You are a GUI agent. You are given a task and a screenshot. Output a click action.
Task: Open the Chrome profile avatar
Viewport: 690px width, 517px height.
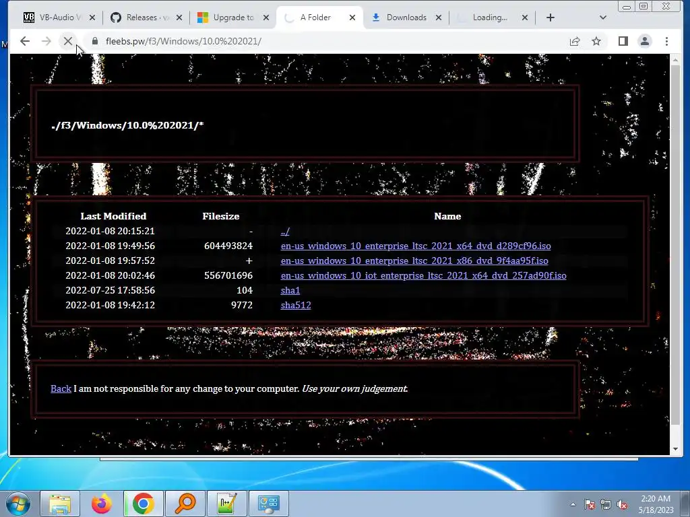(x=645, y=41)
